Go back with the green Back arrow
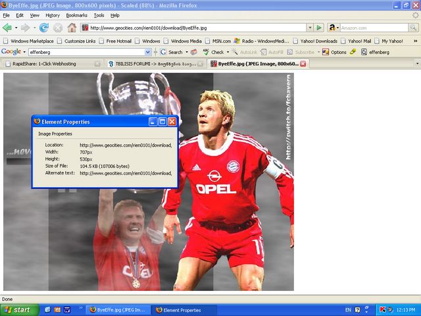The height and width of the screenshot is (316, 421). 7,28
